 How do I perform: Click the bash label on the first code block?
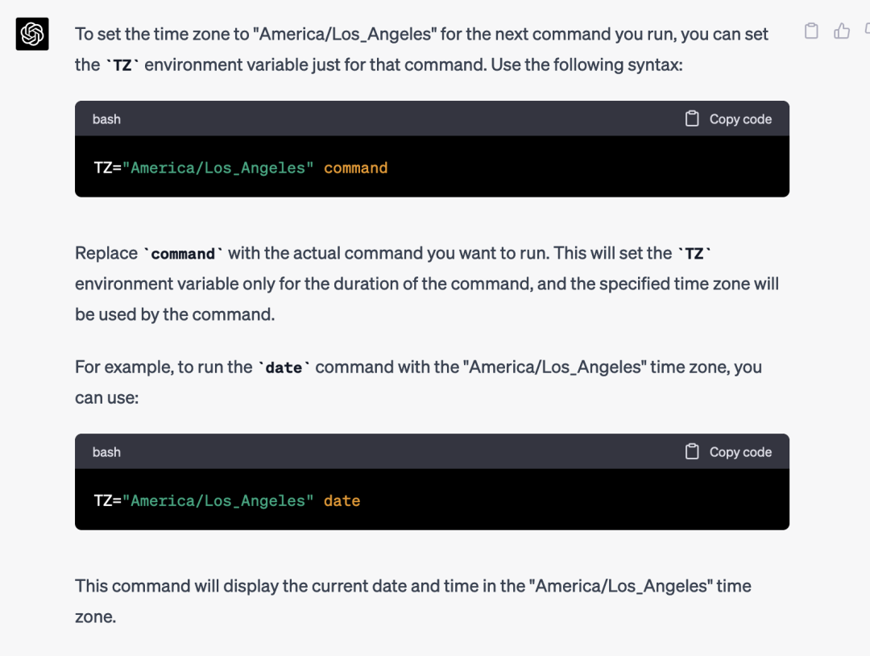point(106,119)
